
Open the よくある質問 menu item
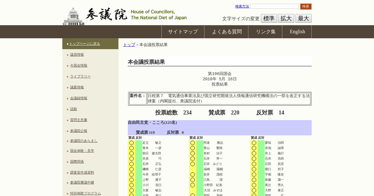(227, 32)
